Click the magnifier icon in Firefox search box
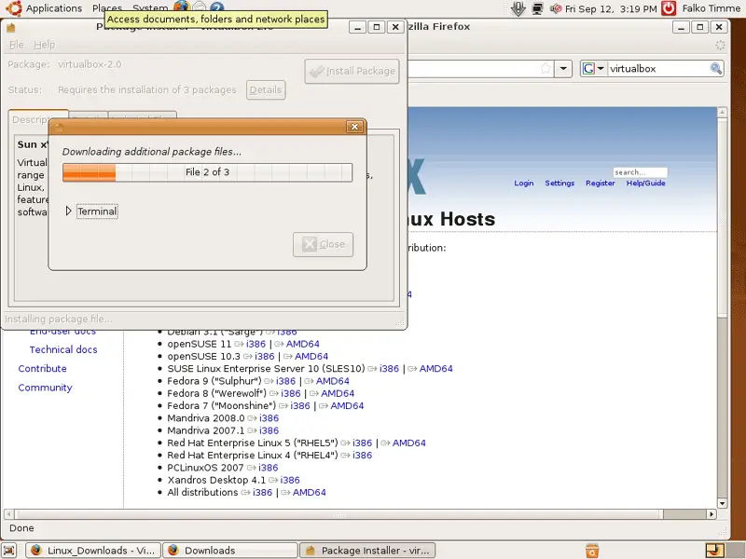The image size is (746, 559). [715, 68]
